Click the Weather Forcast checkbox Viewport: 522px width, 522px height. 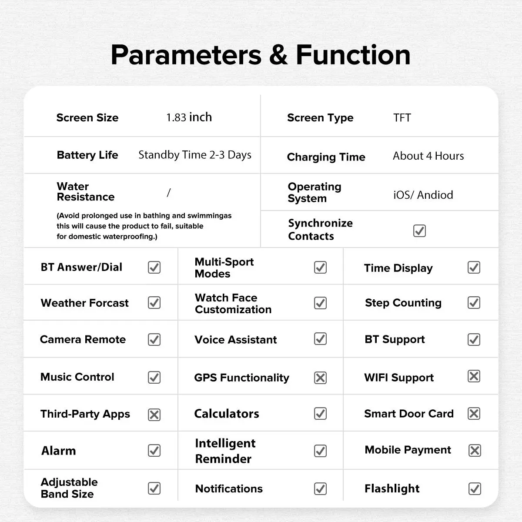[x=154, y=302]
